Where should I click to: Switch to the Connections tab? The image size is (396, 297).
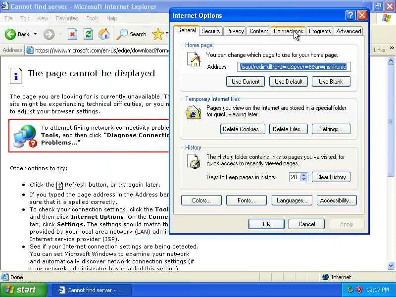(288, 31)
